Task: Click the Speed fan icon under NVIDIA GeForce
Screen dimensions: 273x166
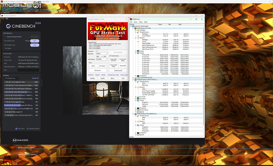Action: (x=138, y=112)
